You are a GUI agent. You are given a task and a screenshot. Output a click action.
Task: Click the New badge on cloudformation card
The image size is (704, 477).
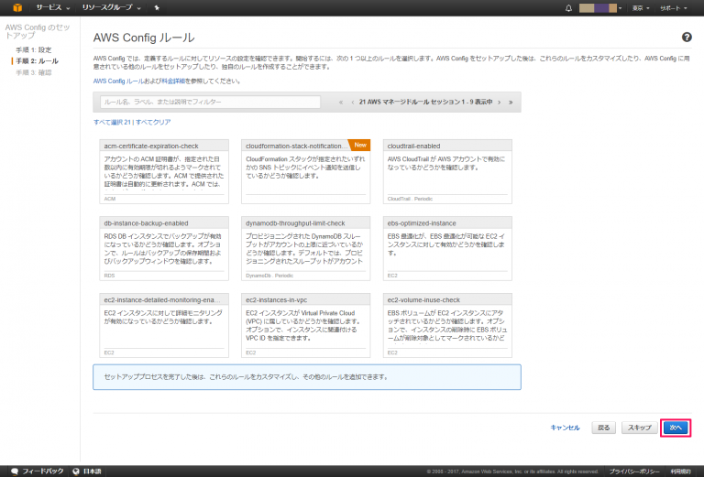pyautogui.click(x=359, y=145)
